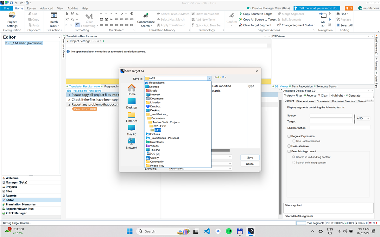The image size is (380, 237).
Task: Open Concordance Search
Action: [146, 20]
